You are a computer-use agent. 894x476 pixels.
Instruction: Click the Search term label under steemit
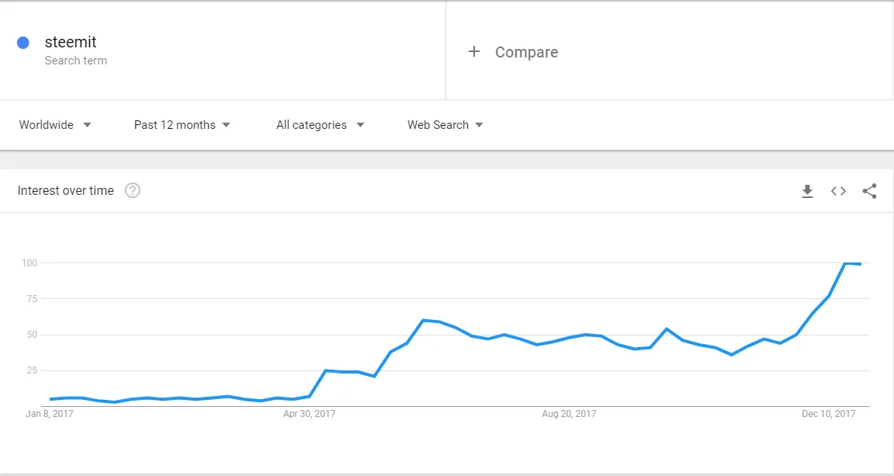point(76,61)
